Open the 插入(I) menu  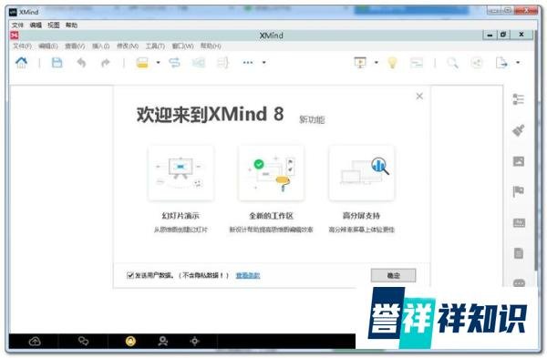101,46
